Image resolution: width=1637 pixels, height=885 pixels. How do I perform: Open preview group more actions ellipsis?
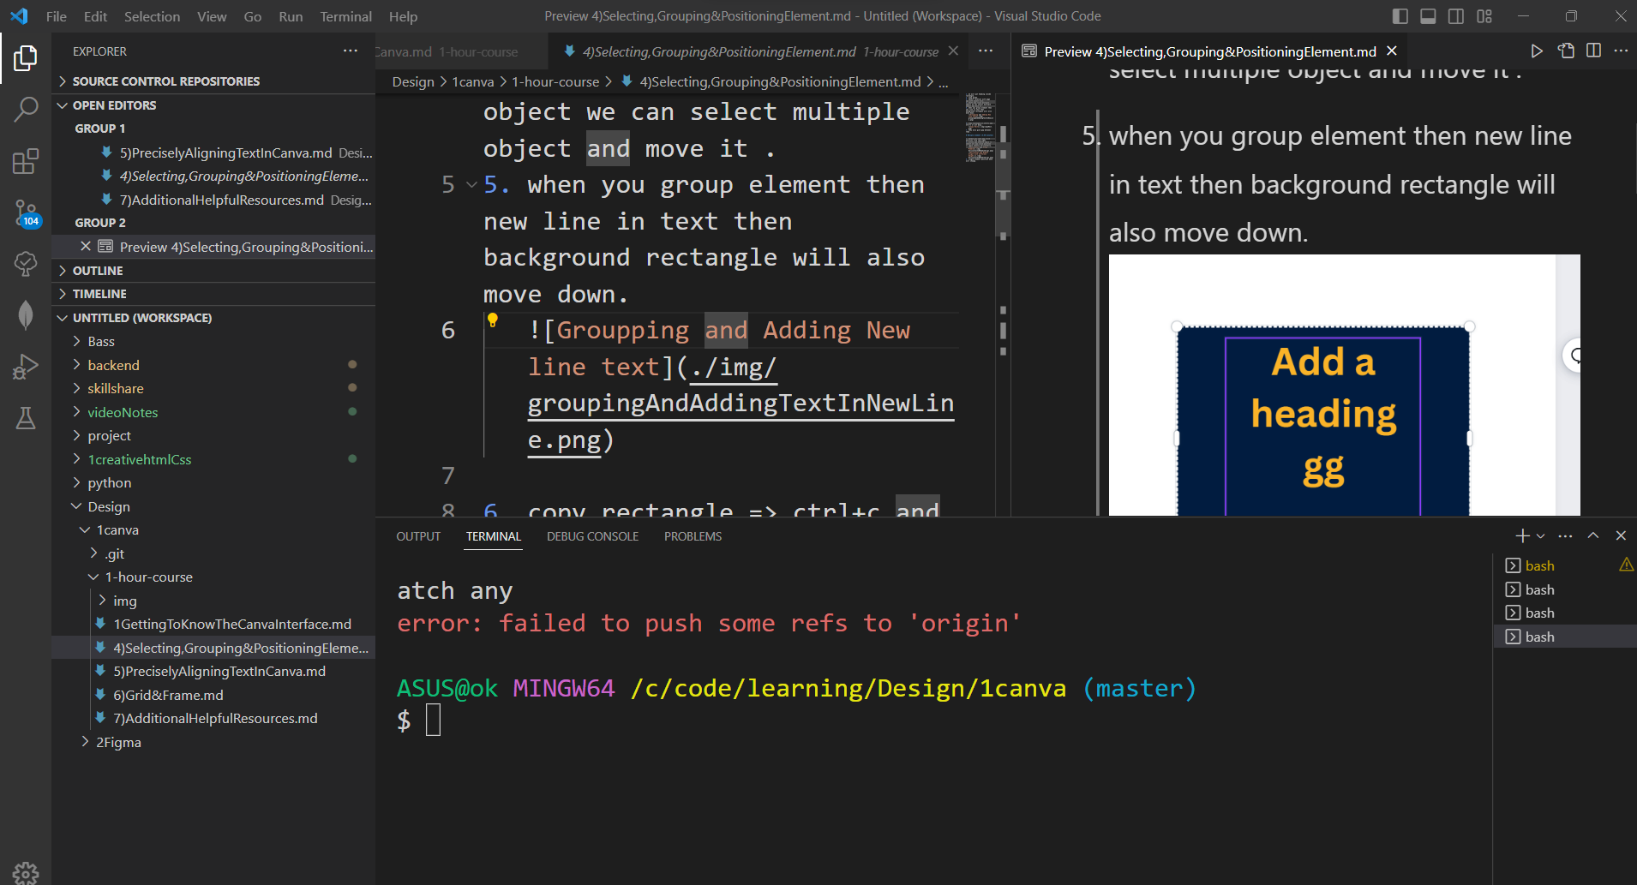(1621, 51)
